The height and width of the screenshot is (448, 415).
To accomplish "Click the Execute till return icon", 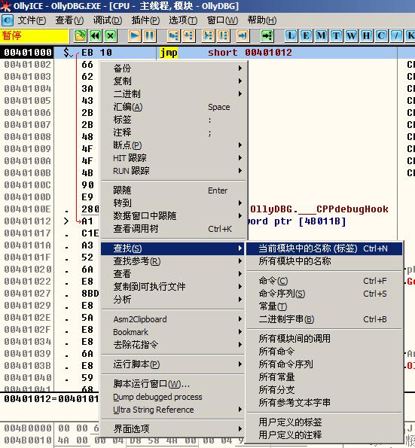I will coord(243,36).
